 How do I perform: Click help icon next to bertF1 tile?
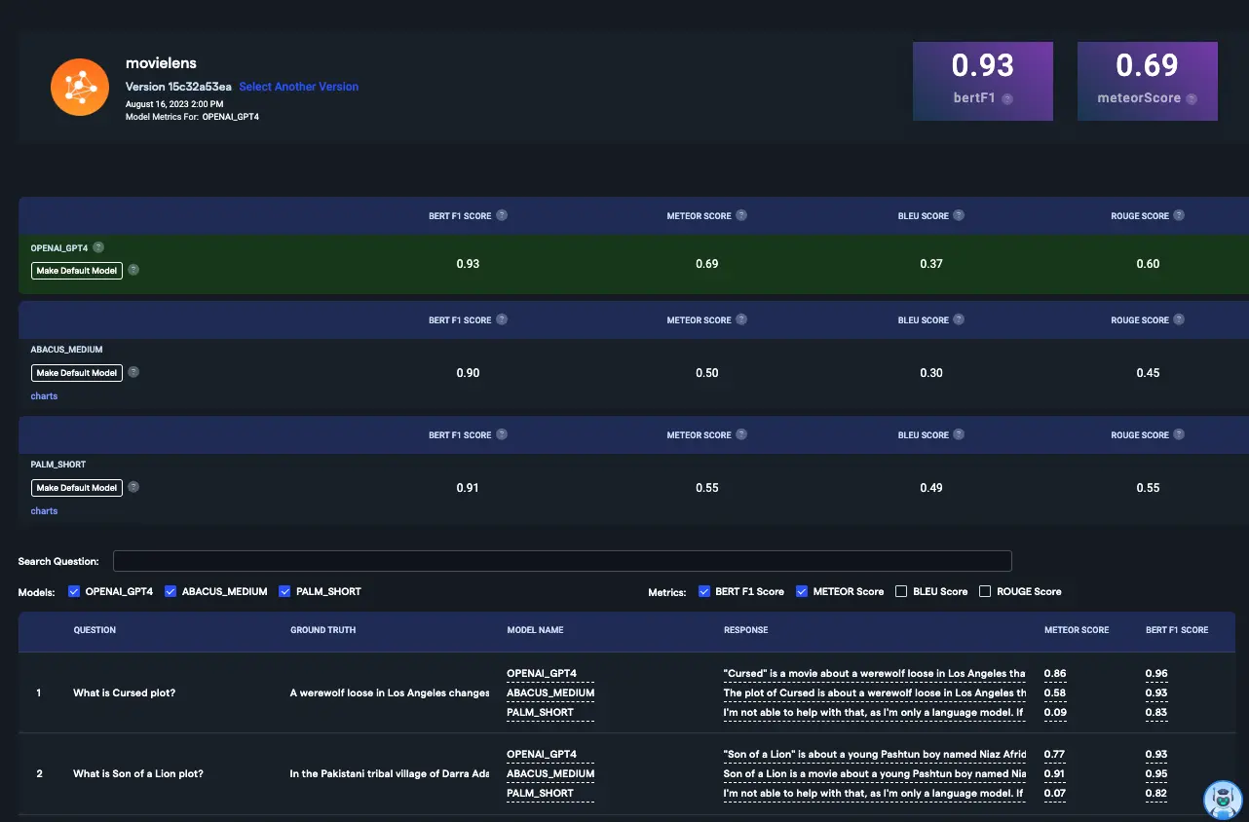pos(1007,98)
